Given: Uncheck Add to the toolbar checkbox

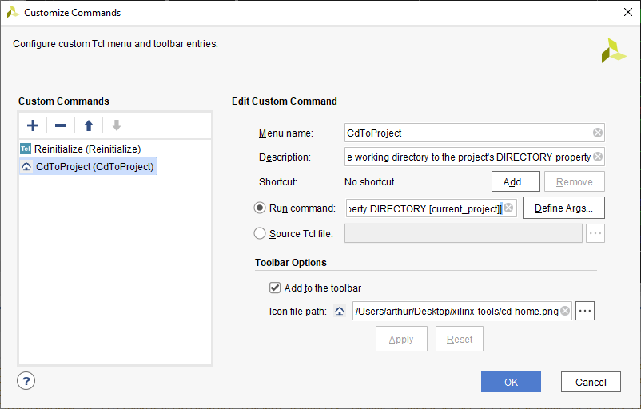Looking at the screenshot, I should [276, 288].
